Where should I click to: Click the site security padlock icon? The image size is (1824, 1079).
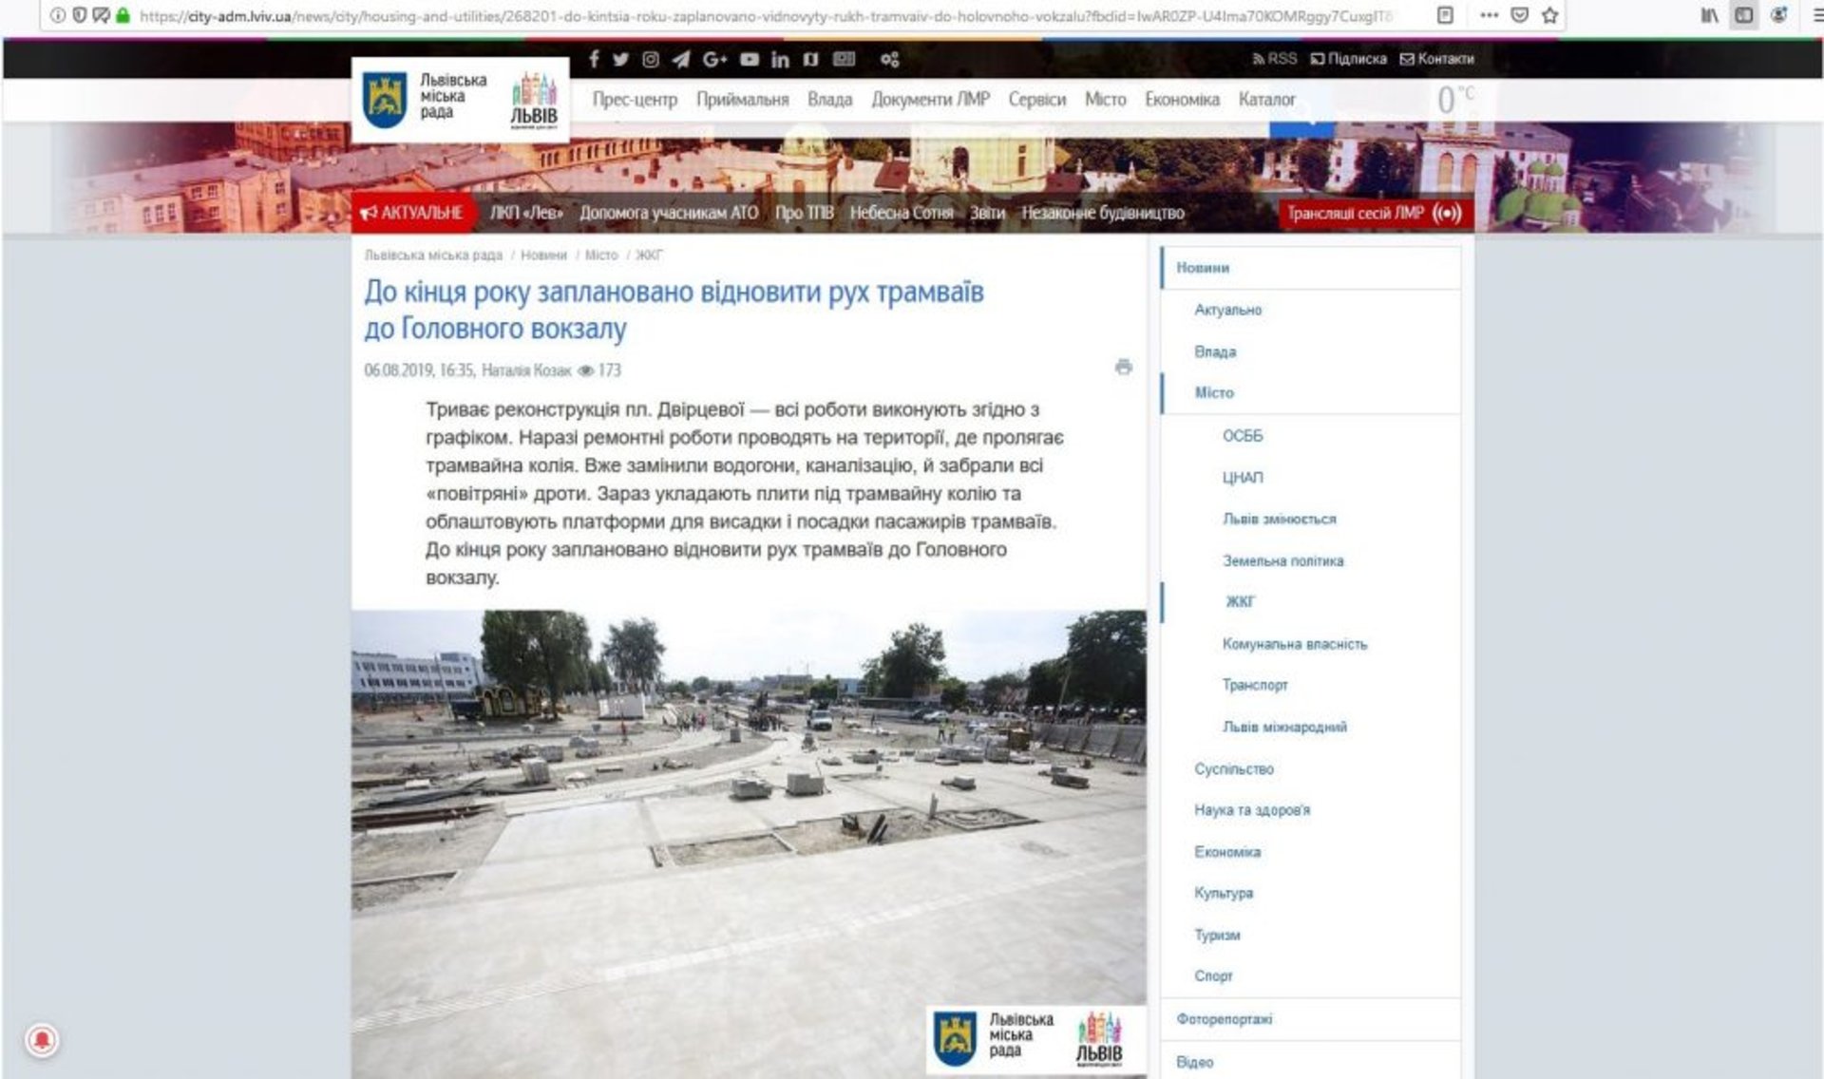point(123,15)
